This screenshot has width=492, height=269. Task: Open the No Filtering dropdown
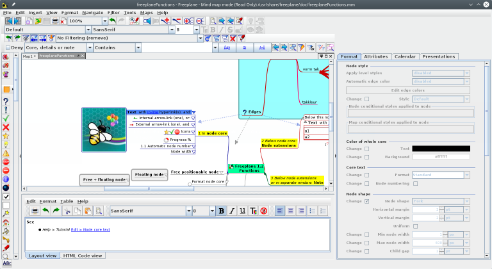click(200, 38)
